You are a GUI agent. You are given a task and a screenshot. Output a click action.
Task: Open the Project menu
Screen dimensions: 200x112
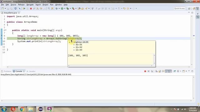click(45, 5)
